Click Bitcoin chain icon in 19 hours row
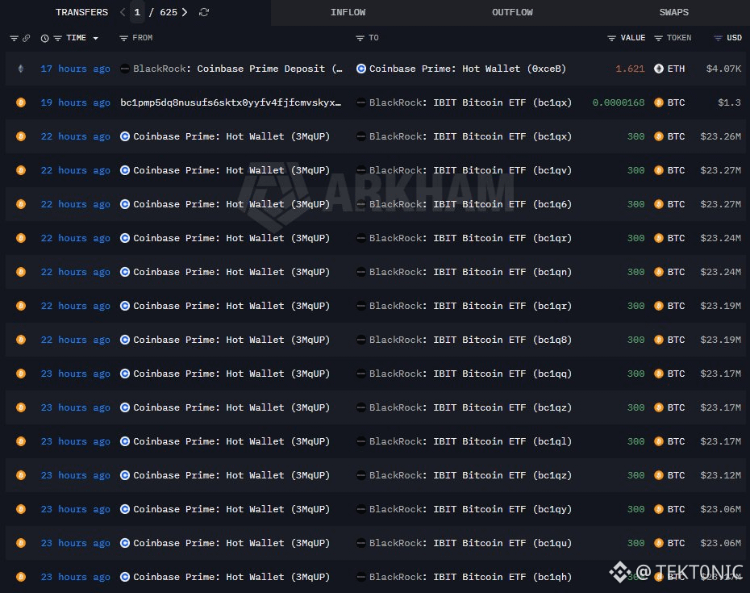This screenshot has height=593, width=750. [21, 102]
